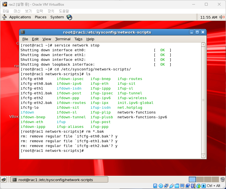The width and height of the screenshot is (226, 189).
Task: Switch to second workspace in switcher
Action: point(200,179)
